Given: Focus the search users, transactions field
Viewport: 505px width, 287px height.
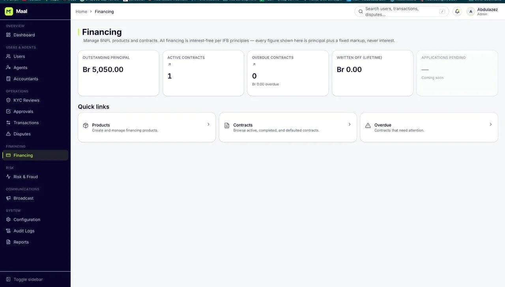Looking at the screenshot, I should pos(402,11).
